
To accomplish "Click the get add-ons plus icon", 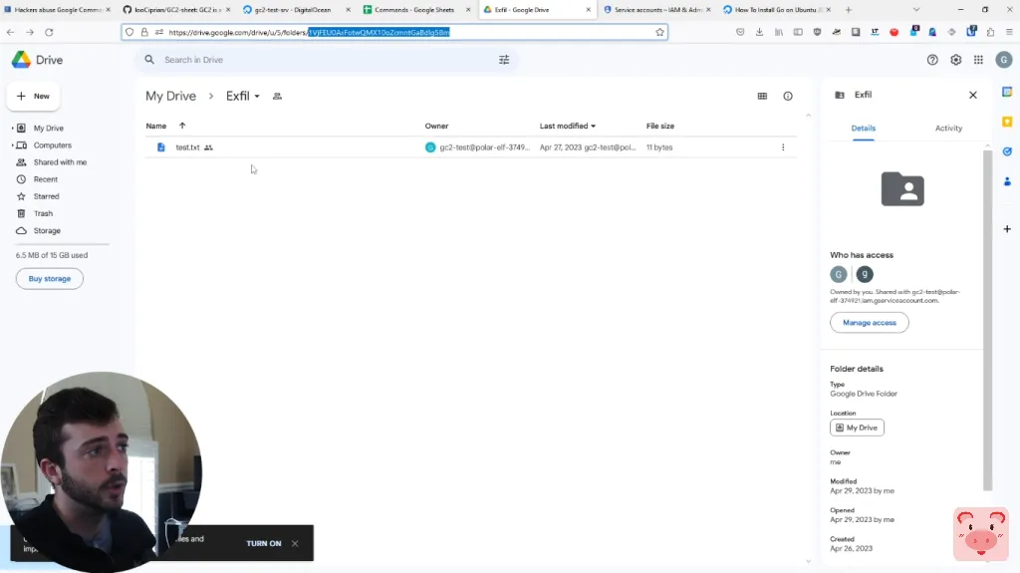I will click(1007, 229).
